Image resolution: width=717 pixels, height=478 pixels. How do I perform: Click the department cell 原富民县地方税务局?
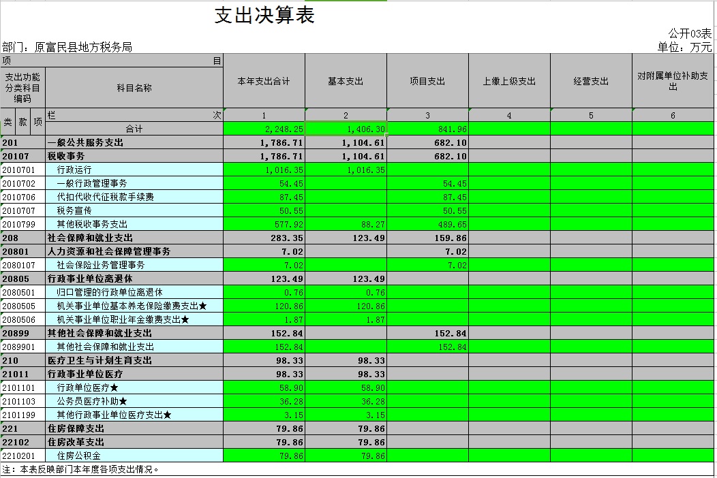click(67, 47)
